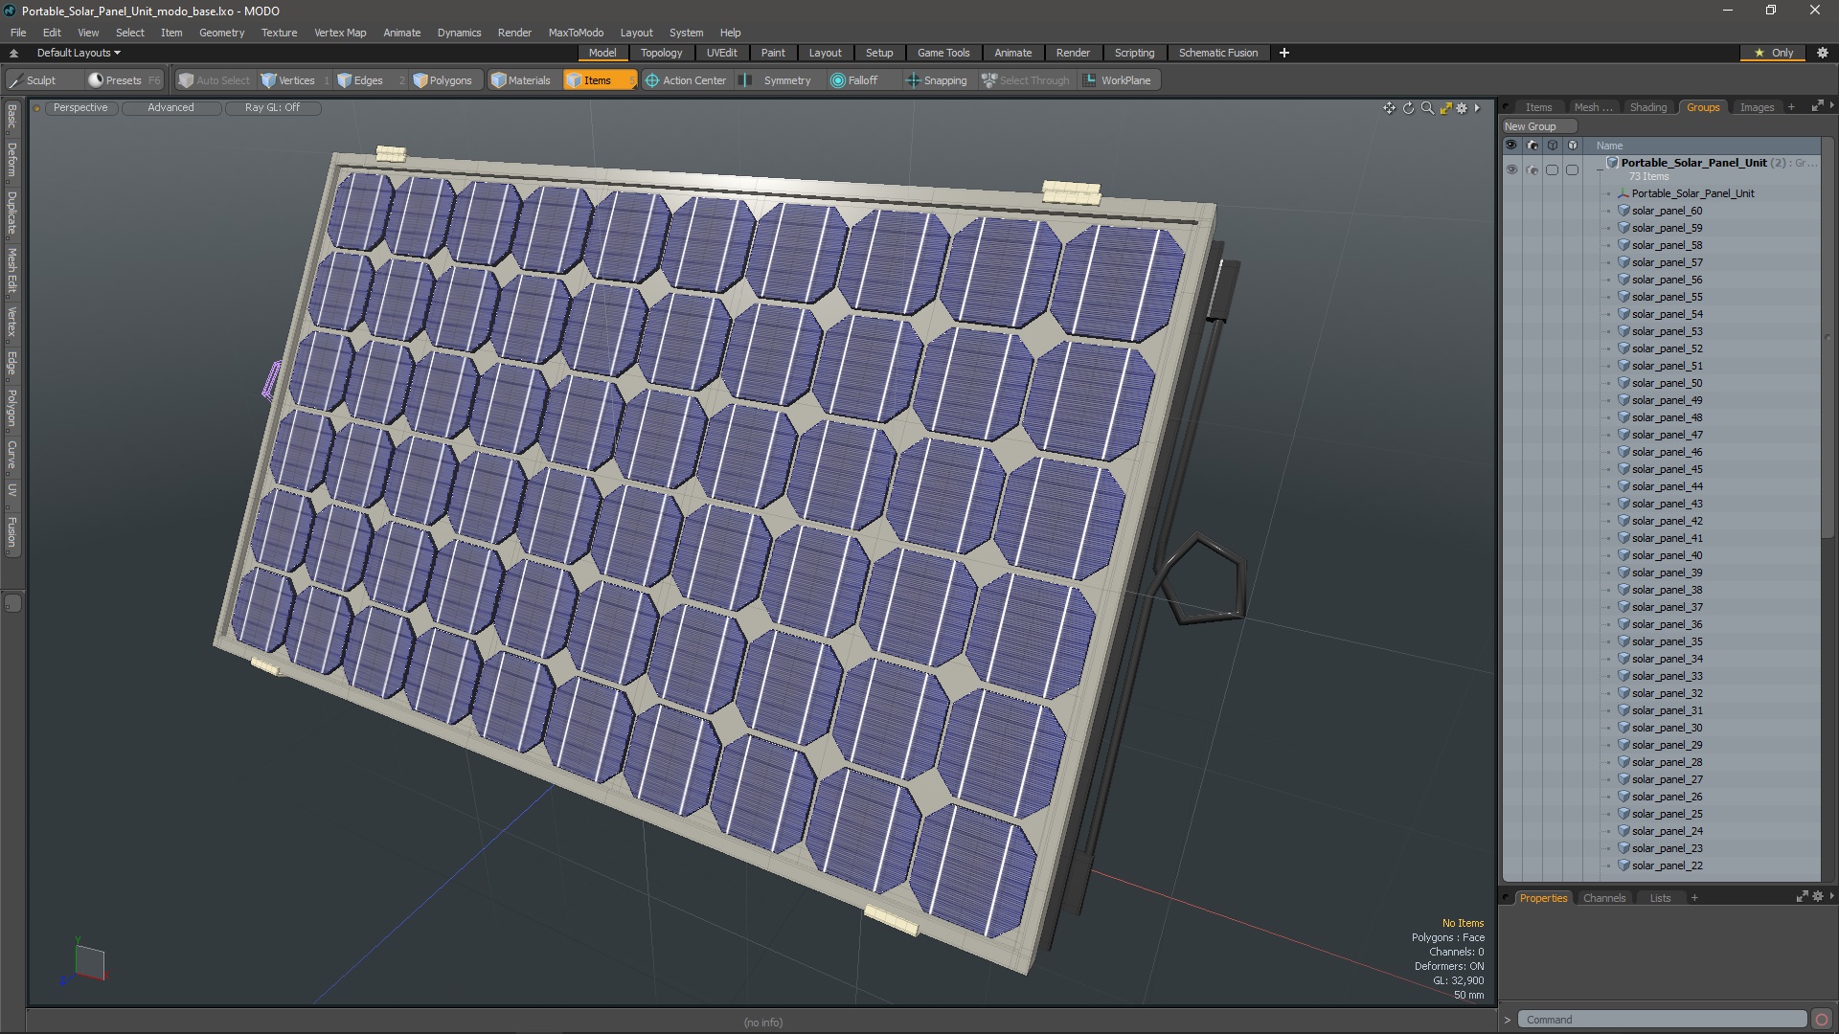Toggle render camera of Portable_Solar_Panel_Unit group
The width and height of the screenshot is (1839, 1034).
pos(1532,169)
